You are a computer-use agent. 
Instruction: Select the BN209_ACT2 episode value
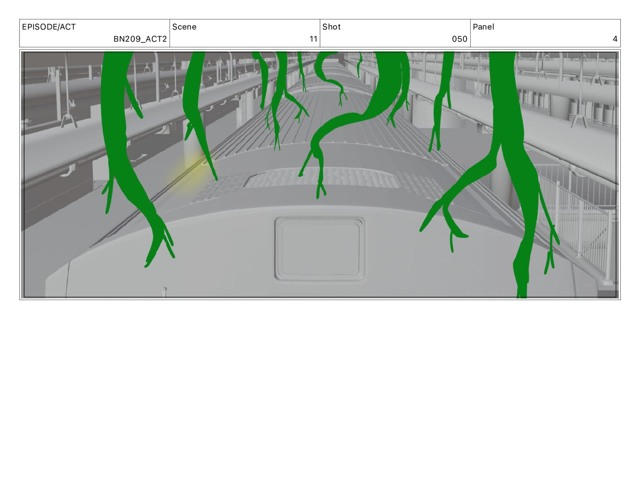(x=140, y=39)
